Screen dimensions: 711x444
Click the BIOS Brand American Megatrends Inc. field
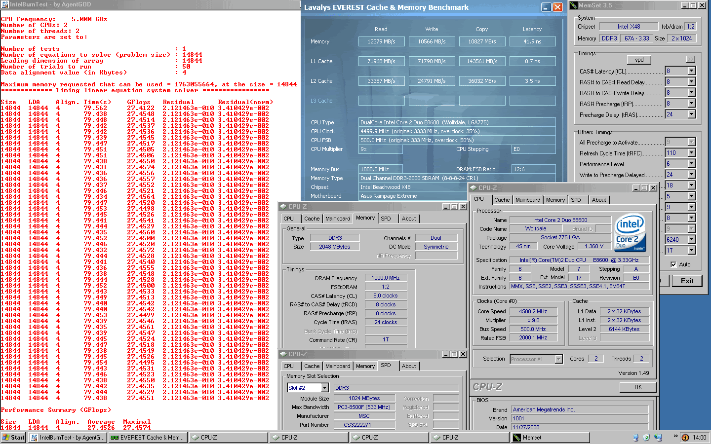(x=580, y=410)
